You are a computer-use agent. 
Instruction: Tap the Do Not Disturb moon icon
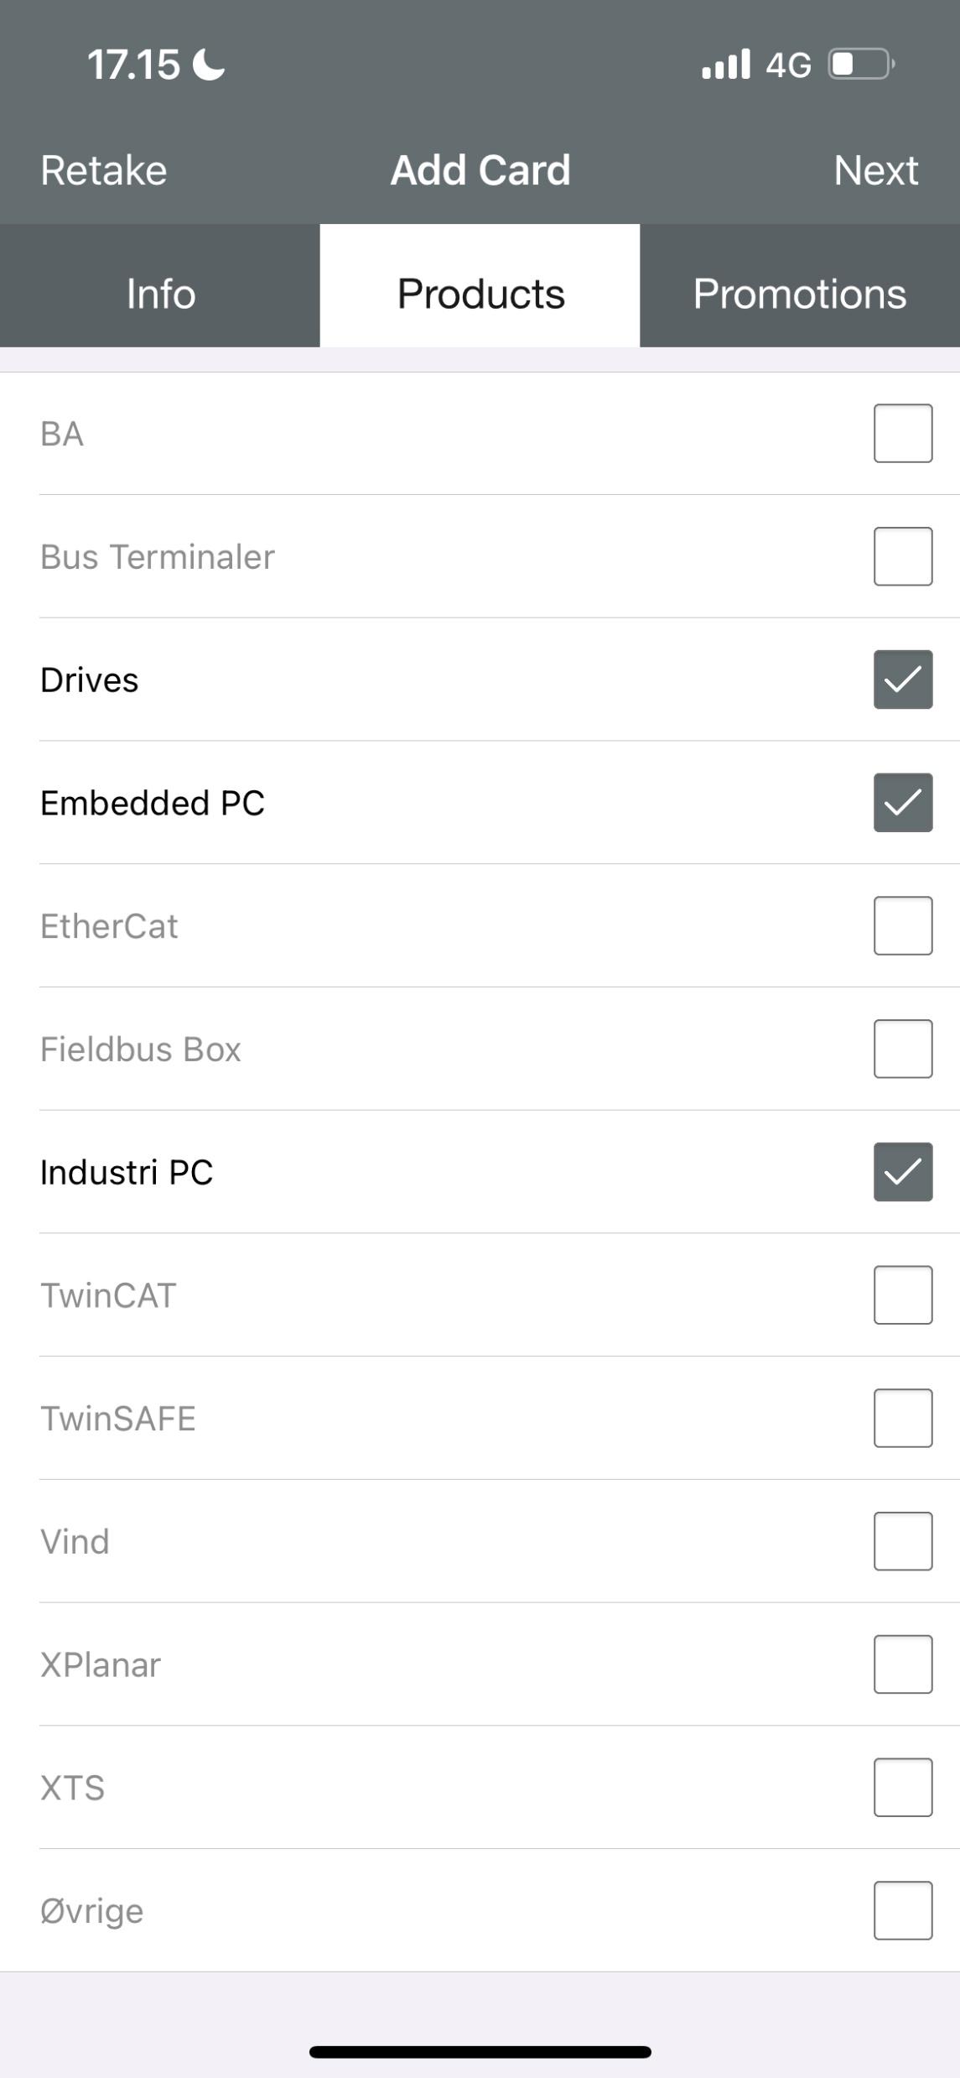tap(208, 64)
